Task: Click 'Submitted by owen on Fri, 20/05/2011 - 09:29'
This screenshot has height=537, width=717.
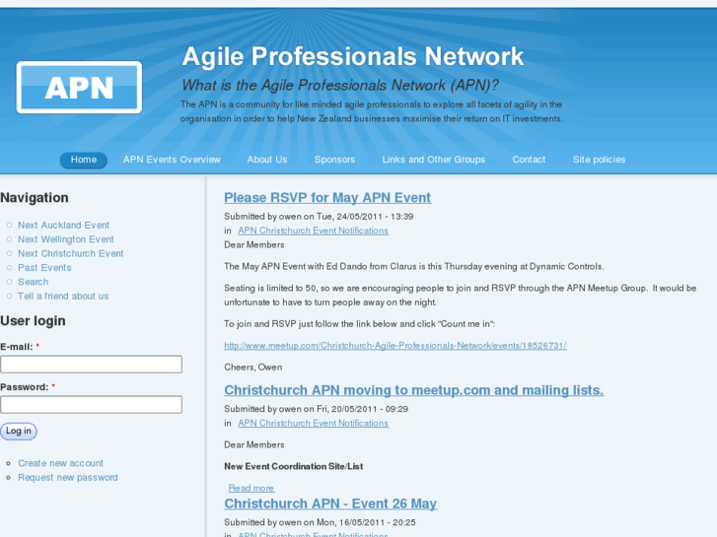Action: pos(316,409)
